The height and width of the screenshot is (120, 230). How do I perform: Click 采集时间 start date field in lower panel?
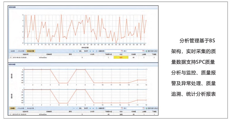coord(114,108)
